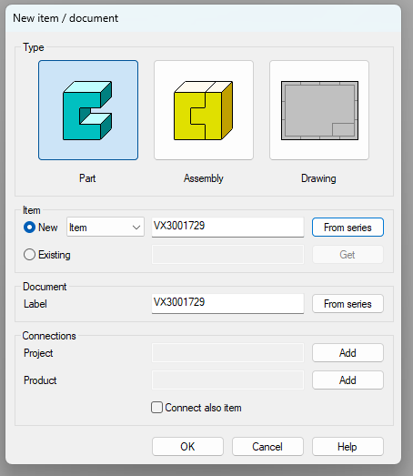413x476 pixels.
Task: Click the dropdown chevron in the Item combo
Action: (136, 228)
